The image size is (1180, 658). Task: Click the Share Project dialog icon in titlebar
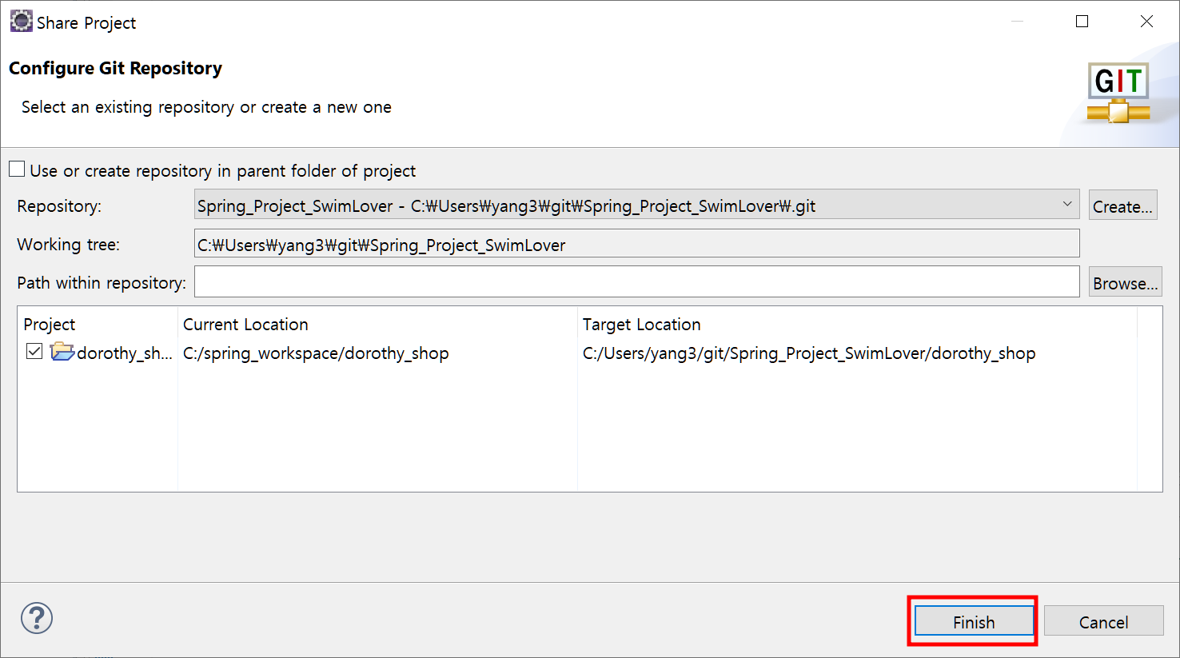(21, 20)
